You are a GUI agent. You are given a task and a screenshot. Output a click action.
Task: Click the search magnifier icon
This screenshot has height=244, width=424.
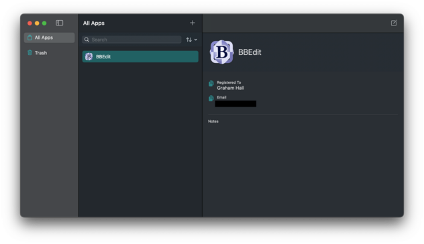(87, 40)
